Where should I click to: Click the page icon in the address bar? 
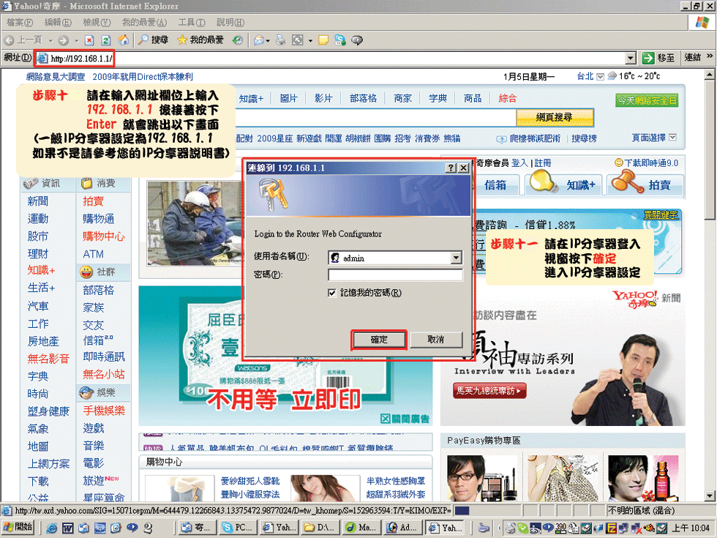[42, 59]
